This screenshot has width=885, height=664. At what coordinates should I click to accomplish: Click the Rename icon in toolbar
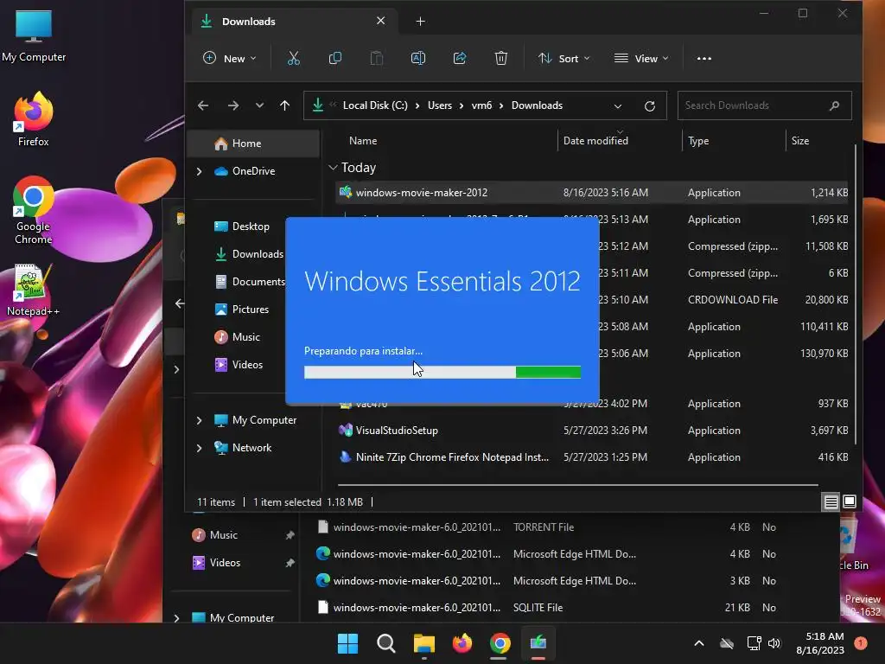418,58
